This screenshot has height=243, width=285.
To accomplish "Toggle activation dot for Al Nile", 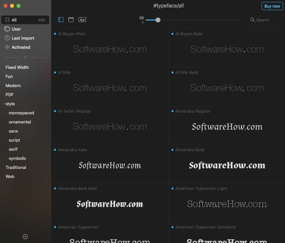I will (x=55, y=73).
